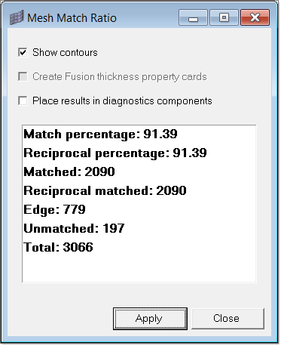
Task: Click the Matched: 2090 result line
Action: (x=69, y=171)
